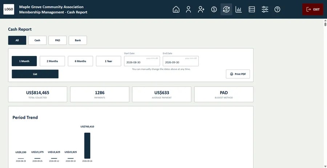Click the Start Date field

point(142,61)
